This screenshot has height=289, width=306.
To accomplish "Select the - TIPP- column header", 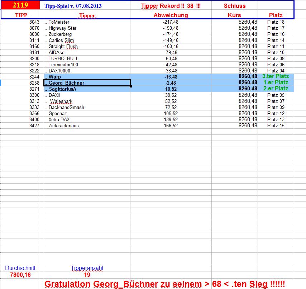I will (21, 15).
